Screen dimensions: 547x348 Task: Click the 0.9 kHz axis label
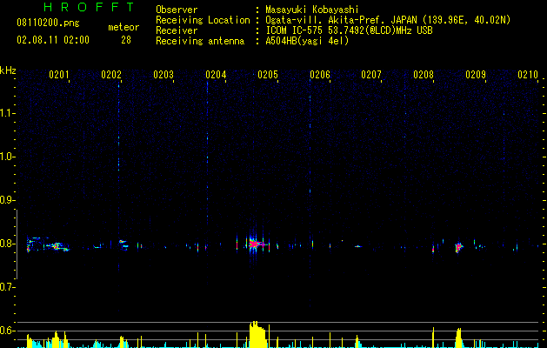coord(7,200)
